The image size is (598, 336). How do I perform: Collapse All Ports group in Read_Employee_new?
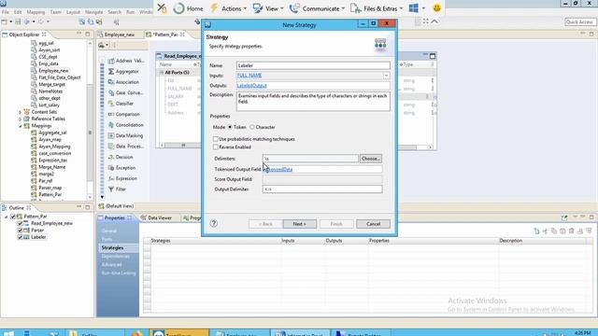click(x=162, y=73)
